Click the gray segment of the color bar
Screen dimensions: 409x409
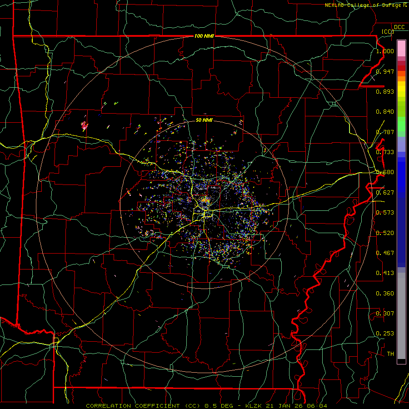click(401, 316)
